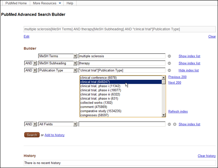Open the MeSH Terms field dropdown

[75, 56]
